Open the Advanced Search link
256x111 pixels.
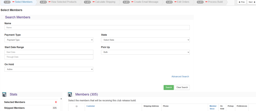(180, 76)
